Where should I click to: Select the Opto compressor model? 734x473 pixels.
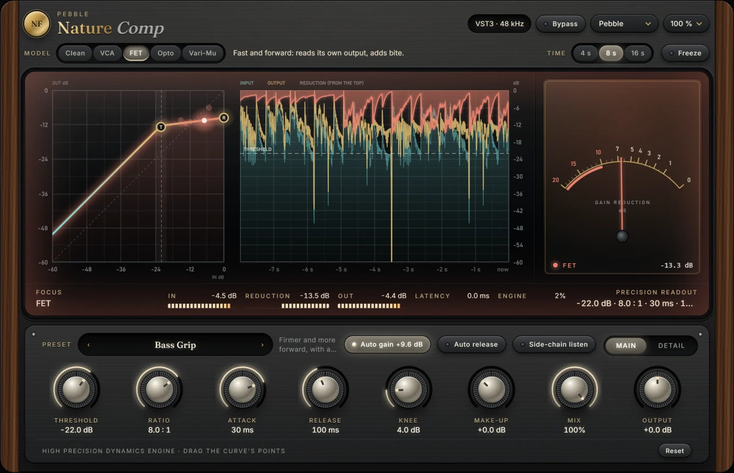(166, 53)
